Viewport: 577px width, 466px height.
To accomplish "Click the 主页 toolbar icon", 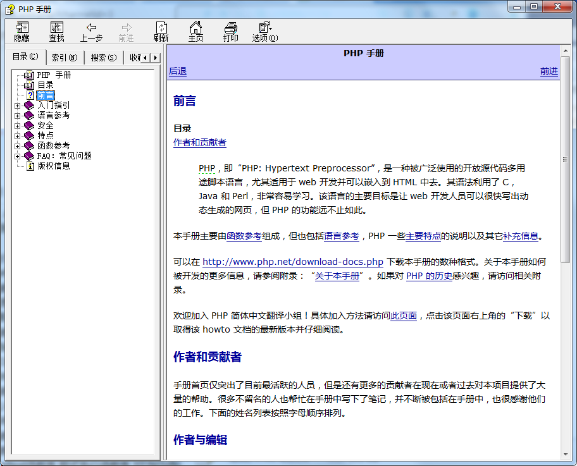I will coord(195,31).
